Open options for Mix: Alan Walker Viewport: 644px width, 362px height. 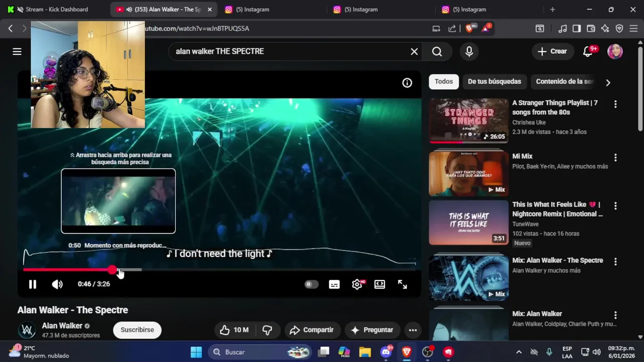(615, 315)
